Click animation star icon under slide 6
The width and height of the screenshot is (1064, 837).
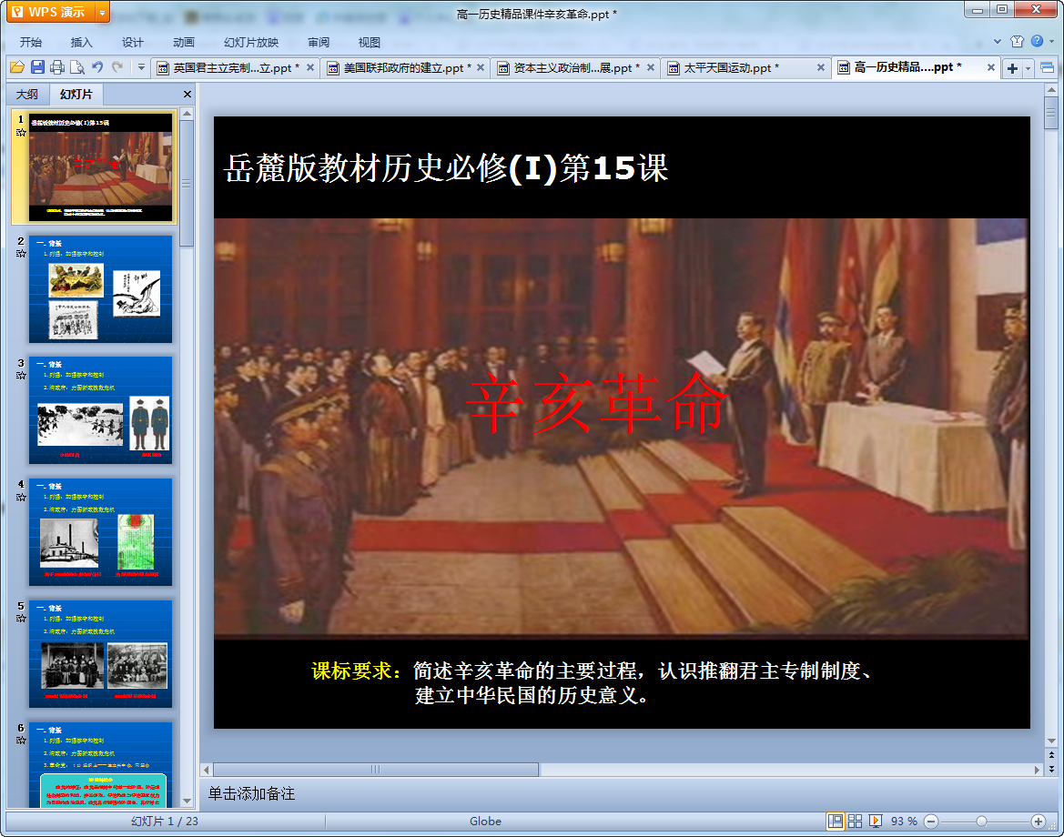21,740
